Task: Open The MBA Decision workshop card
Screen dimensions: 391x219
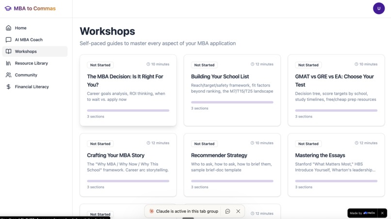Action: [x=128, y=90]
